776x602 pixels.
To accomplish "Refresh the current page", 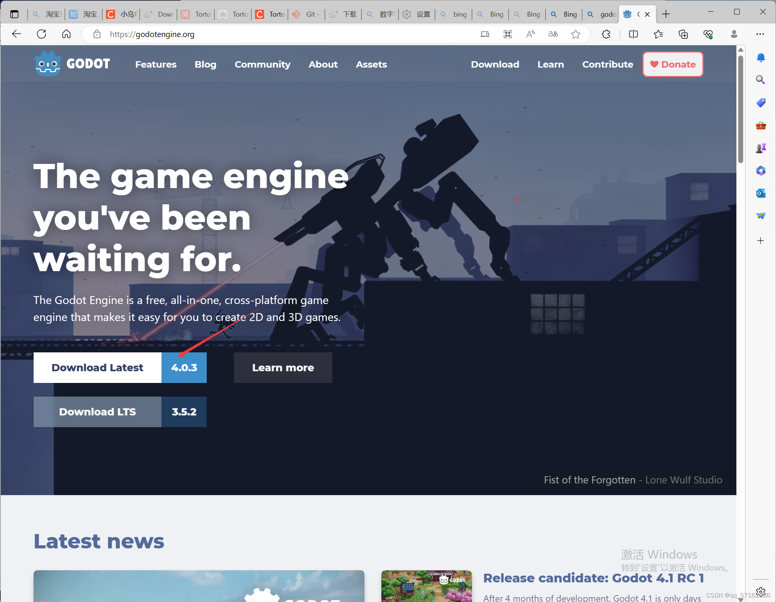I will [41, 34].
